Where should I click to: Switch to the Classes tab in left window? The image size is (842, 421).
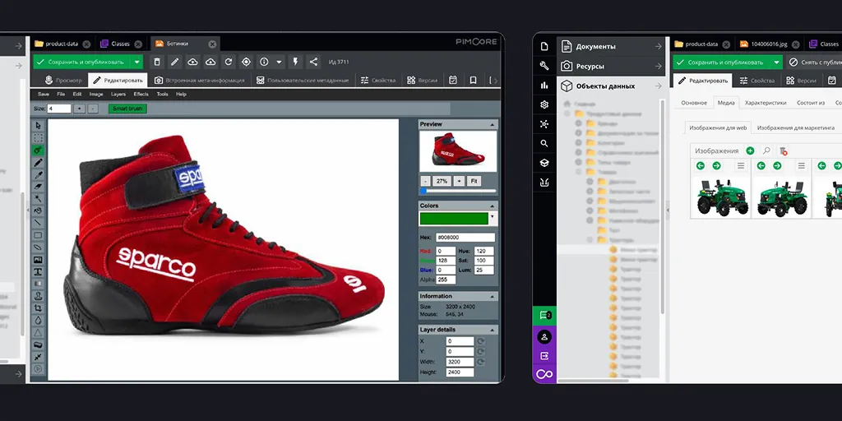(121, 44)
